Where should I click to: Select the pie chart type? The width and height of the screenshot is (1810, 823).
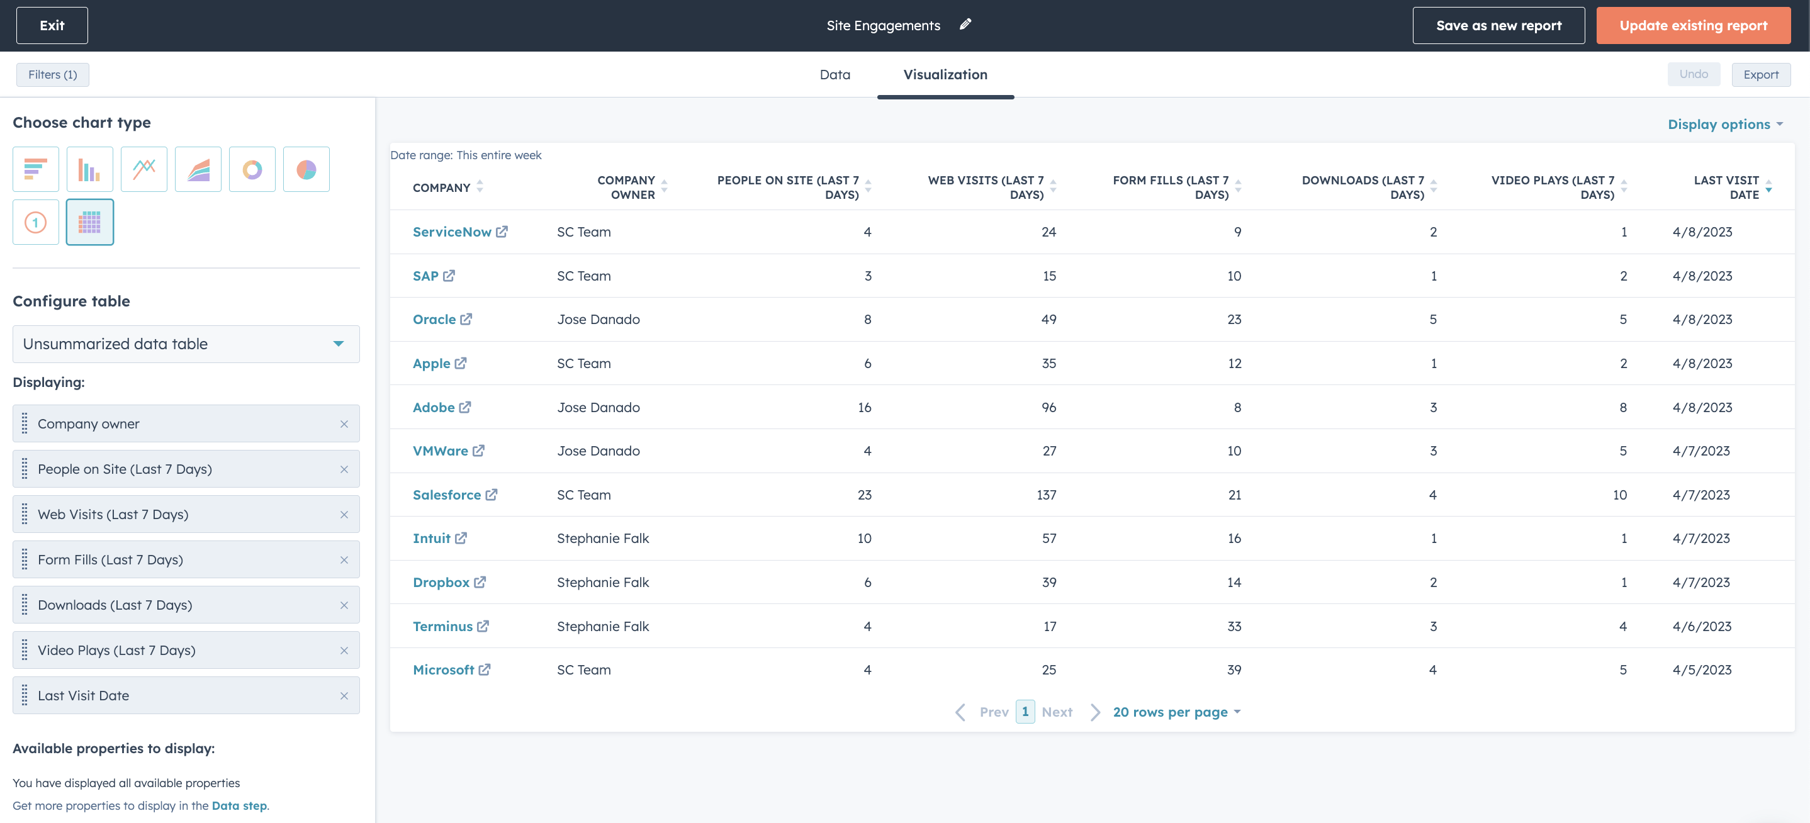306,169
